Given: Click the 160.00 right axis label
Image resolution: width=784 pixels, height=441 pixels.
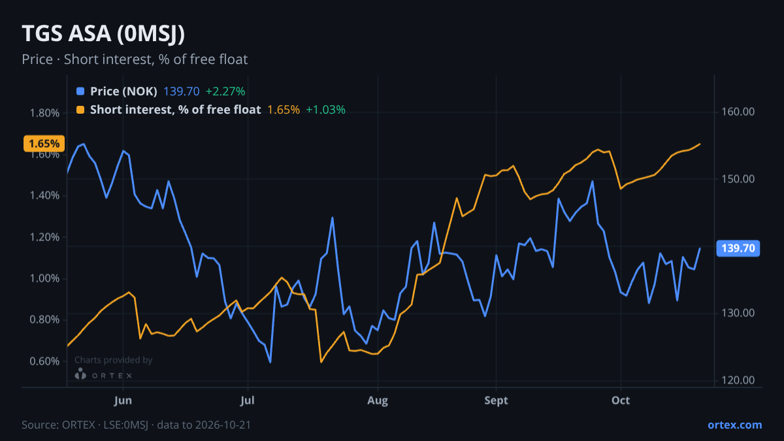Looking at the screenshot, I should point(739,112).
